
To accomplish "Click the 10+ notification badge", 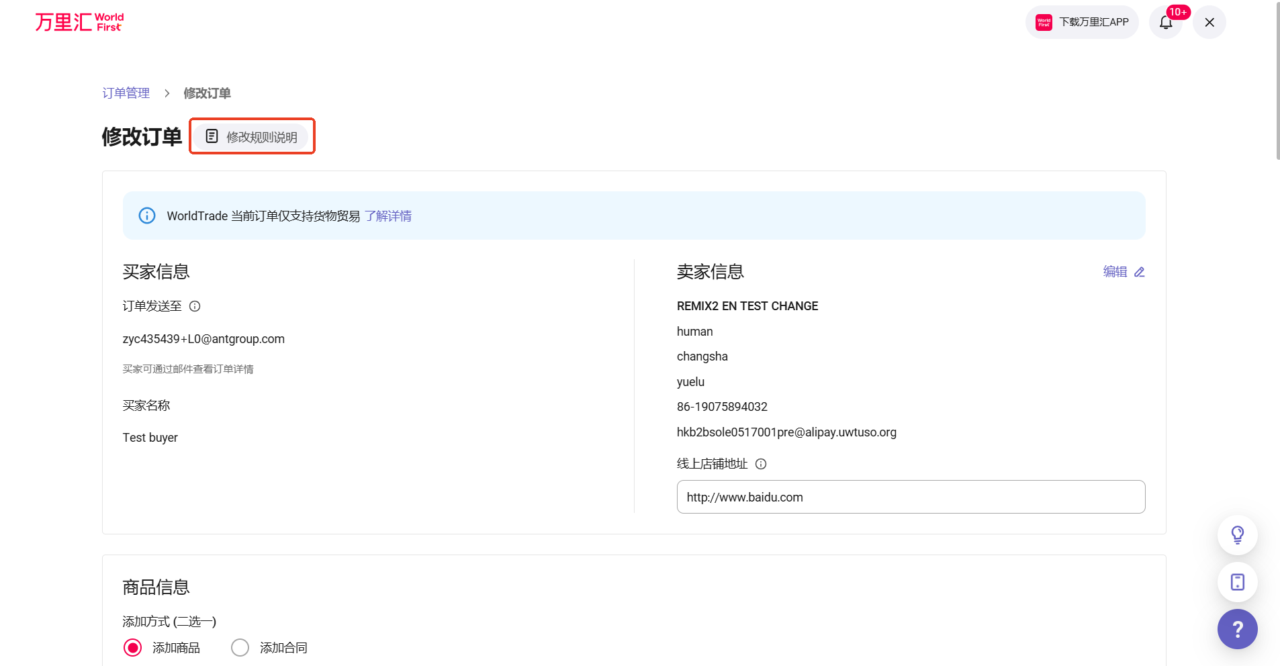I will (1177, 11).
